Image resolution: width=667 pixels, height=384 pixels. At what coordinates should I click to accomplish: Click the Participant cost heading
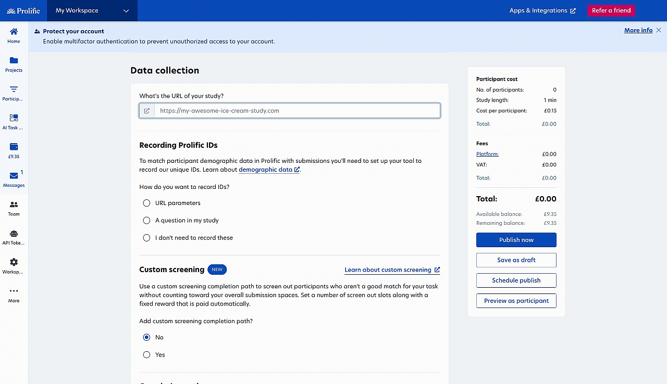(x=497, y=79)
